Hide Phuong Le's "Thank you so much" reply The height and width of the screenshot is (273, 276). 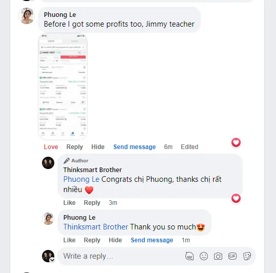click(115, 240)
